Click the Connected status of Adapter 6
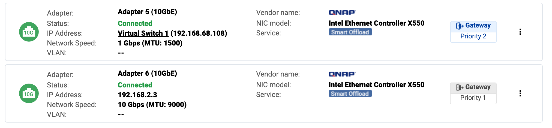The height and width of the screenshot is (128, 552). click(135, 85)
